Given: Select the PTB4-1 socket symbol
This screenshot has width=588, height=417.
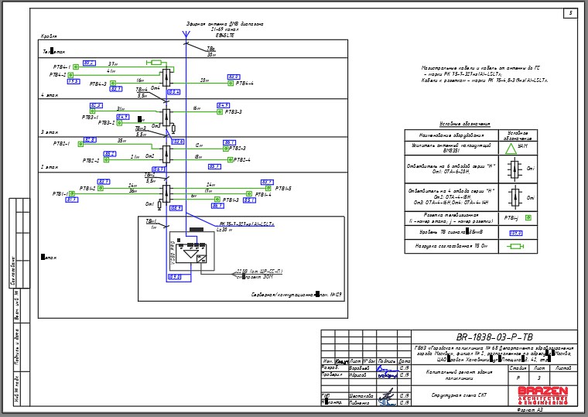Looking at the screenshot, I should click(x=76, y=67).
